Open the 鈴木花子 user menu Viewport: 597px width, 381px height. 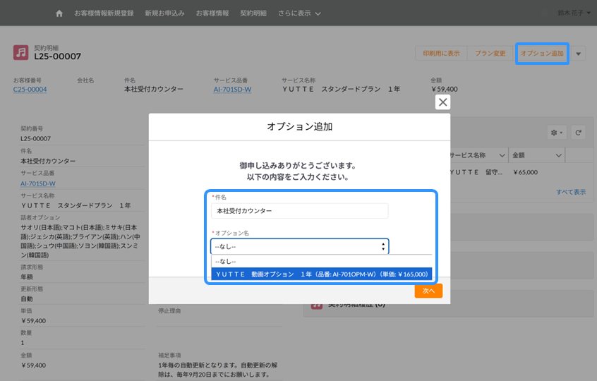pos(574,13)
